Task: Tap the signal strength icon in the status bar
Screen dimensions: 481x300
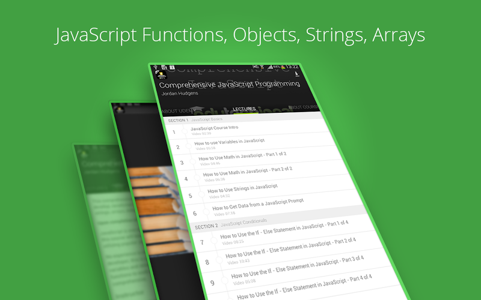Action: 270,67
